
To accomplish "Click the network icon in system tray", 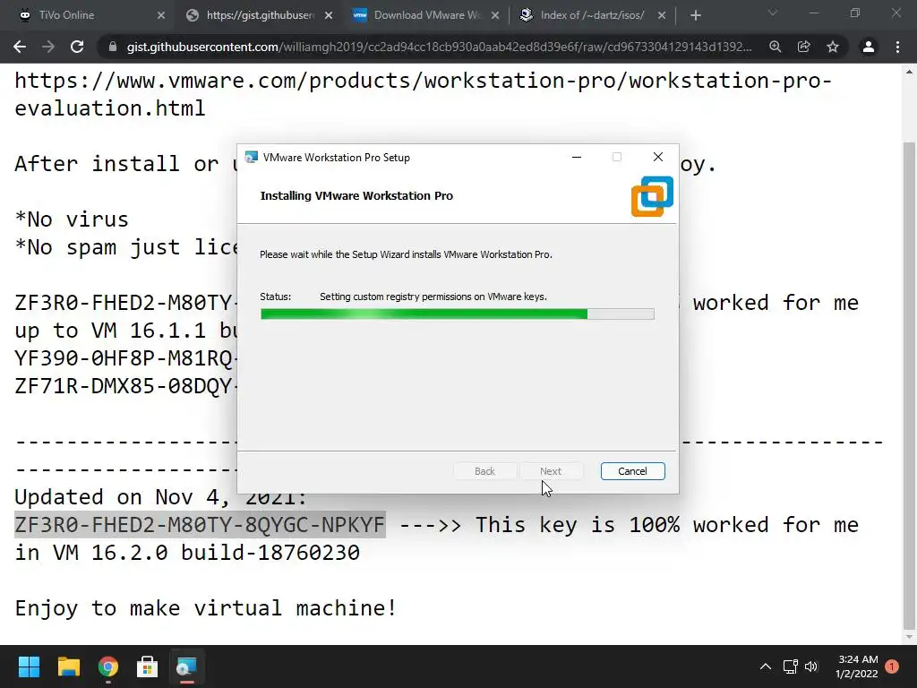I will (790, 666).
